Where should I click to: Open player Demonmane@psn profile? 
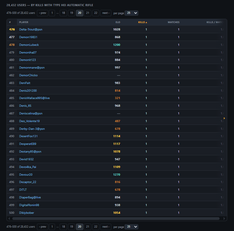click(32, 67)
